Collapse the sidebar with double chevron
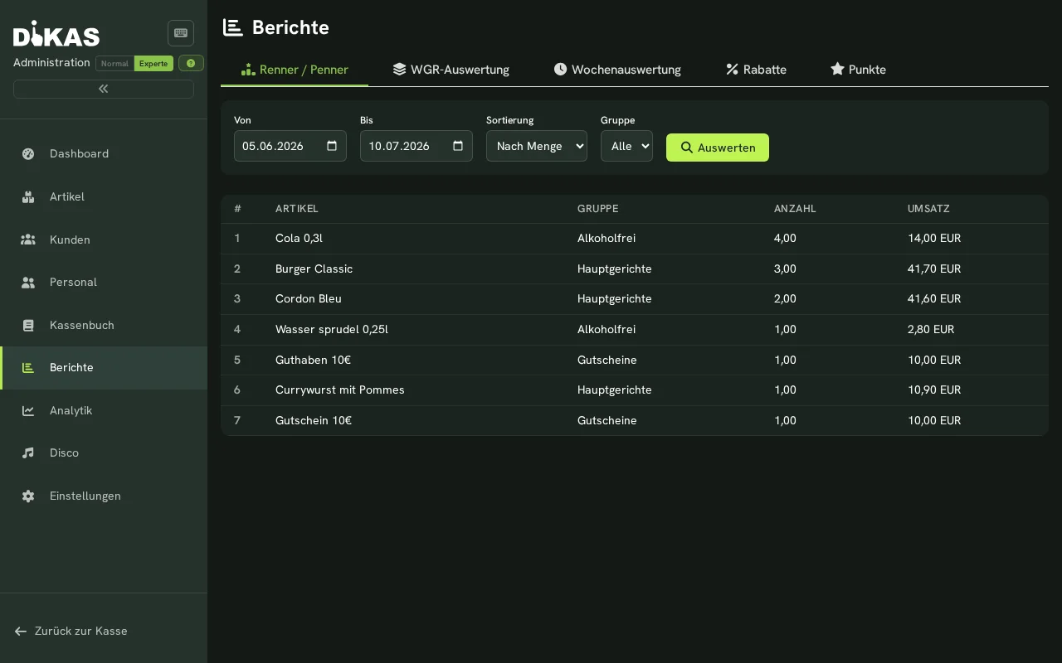The image size is (1062, 663). point(104,89)
